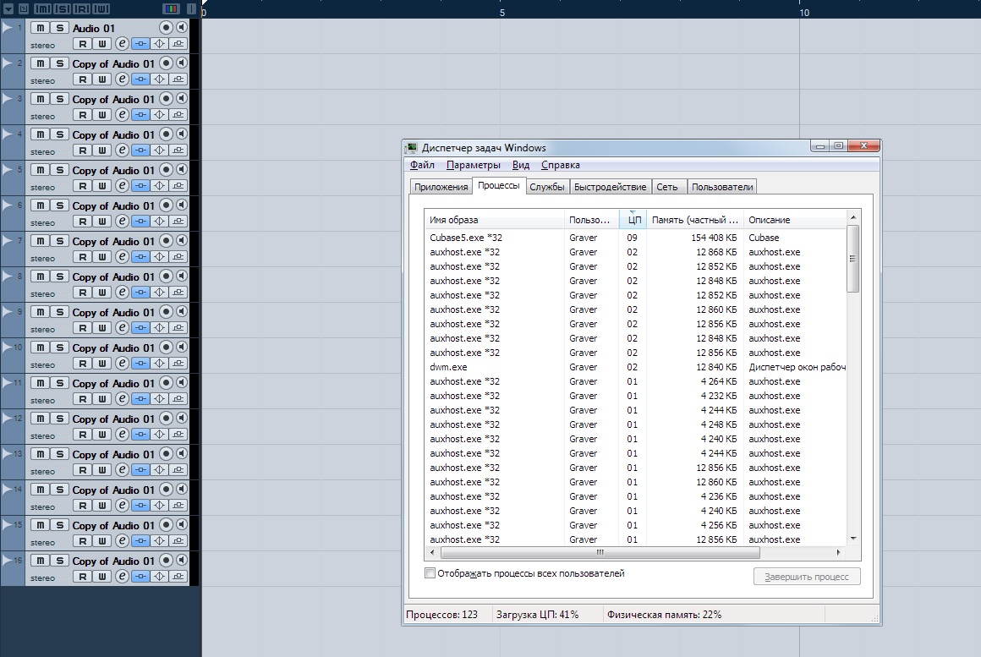The height and width of the screenshot is (657, 981).
Task: Enable monitor speaker icon on track 4
Action: pyautogui.click(x=182, y=134)
